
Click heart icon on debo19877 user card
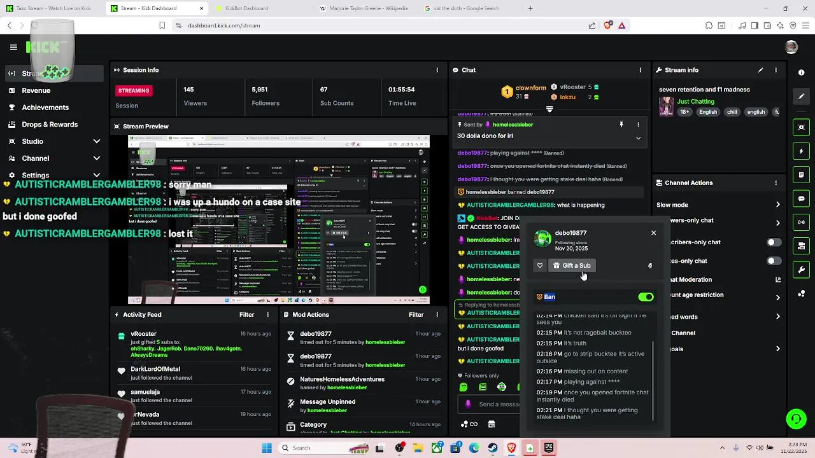pos(540,265)
